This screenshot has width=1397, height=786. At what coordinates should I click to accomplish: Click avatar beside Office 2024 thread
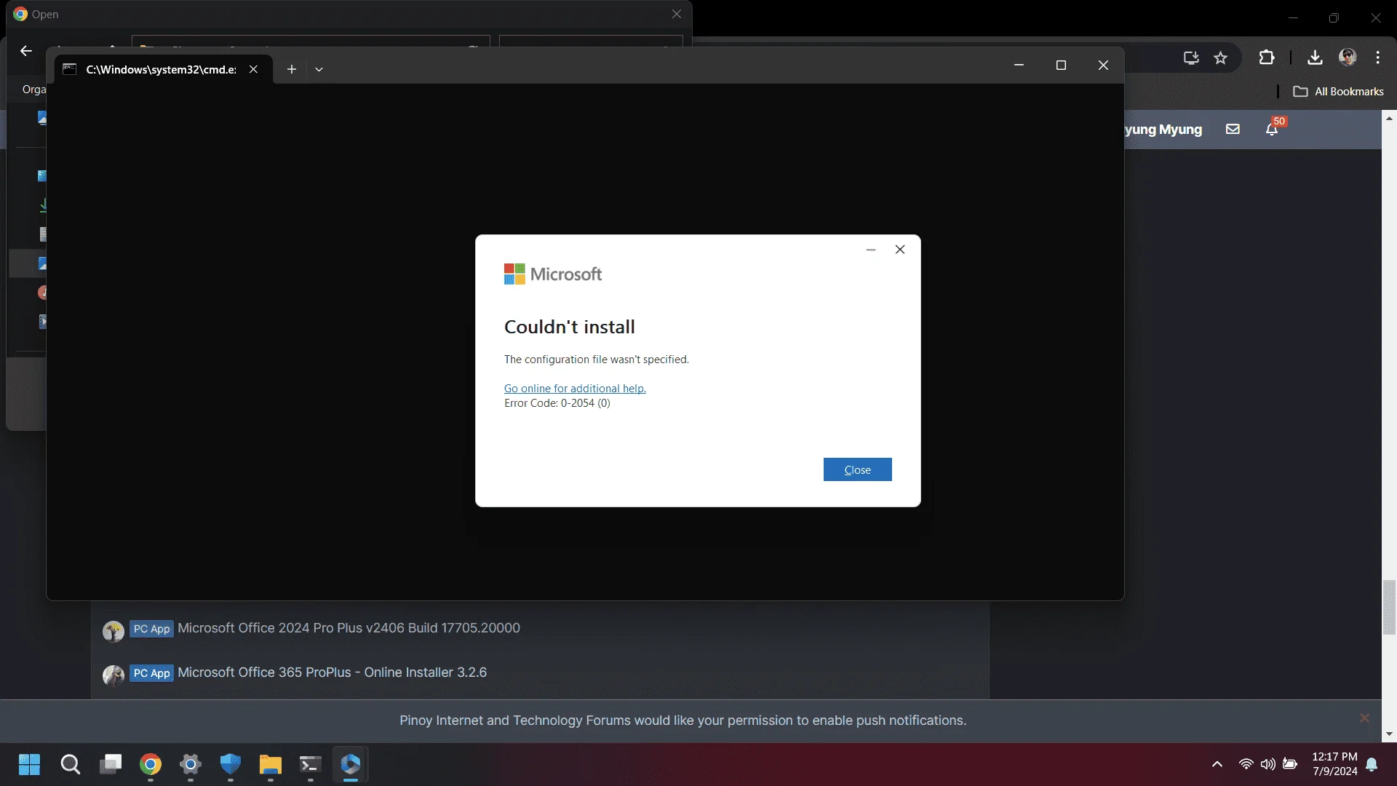(113, 631)
